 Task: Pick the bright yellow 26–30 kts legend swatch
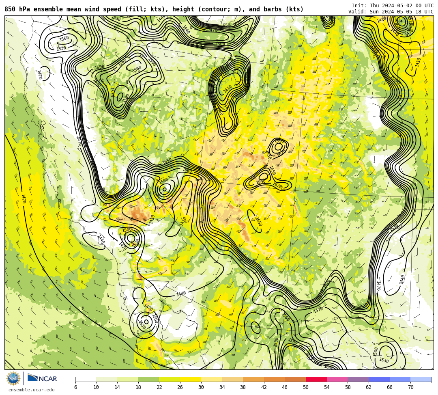[191, 379]
